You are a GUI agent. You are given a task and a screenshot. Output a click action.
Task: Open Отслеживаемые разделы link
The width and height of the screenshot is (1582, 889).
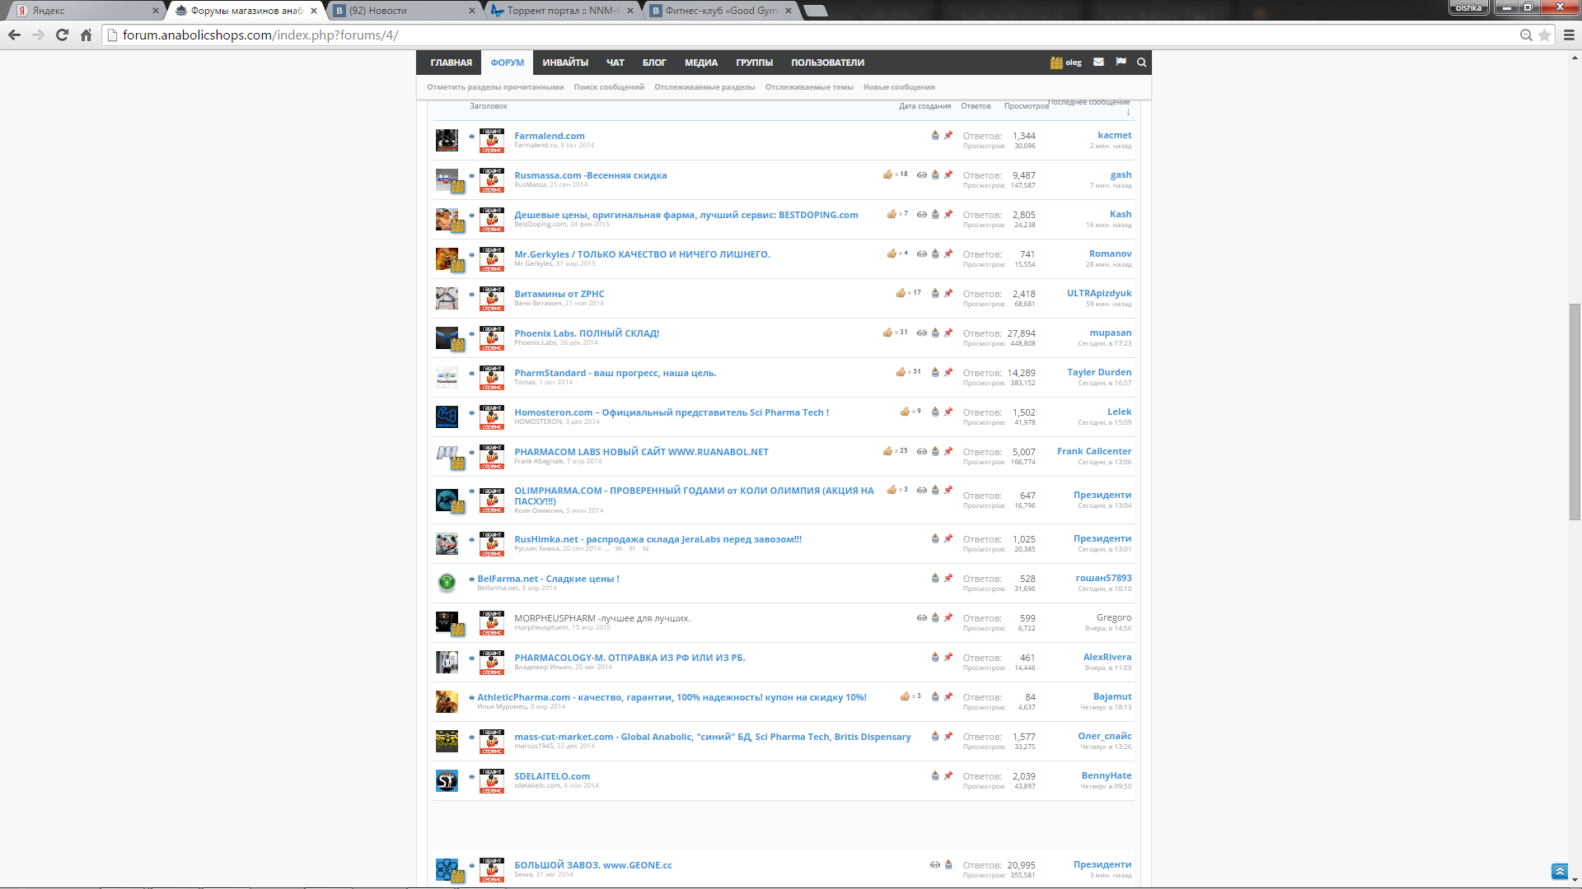[704, 87]
